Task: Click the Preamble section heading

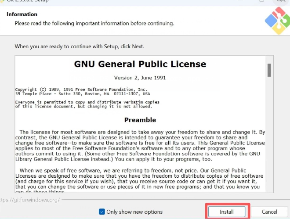Action: [140, 120]
